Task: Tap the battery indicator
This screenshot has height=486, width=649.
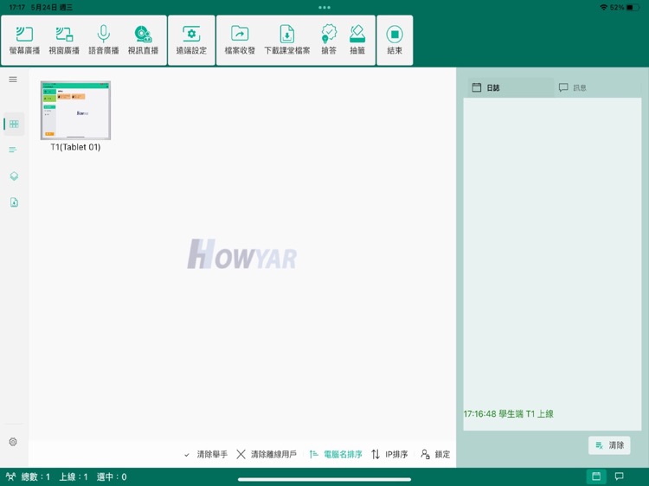Action: click(633, 8)
